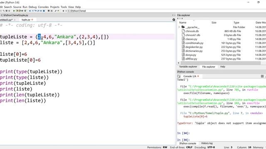
Task: Switch to the untitled3.py editor tab
Action: click(x=6, y=20)
